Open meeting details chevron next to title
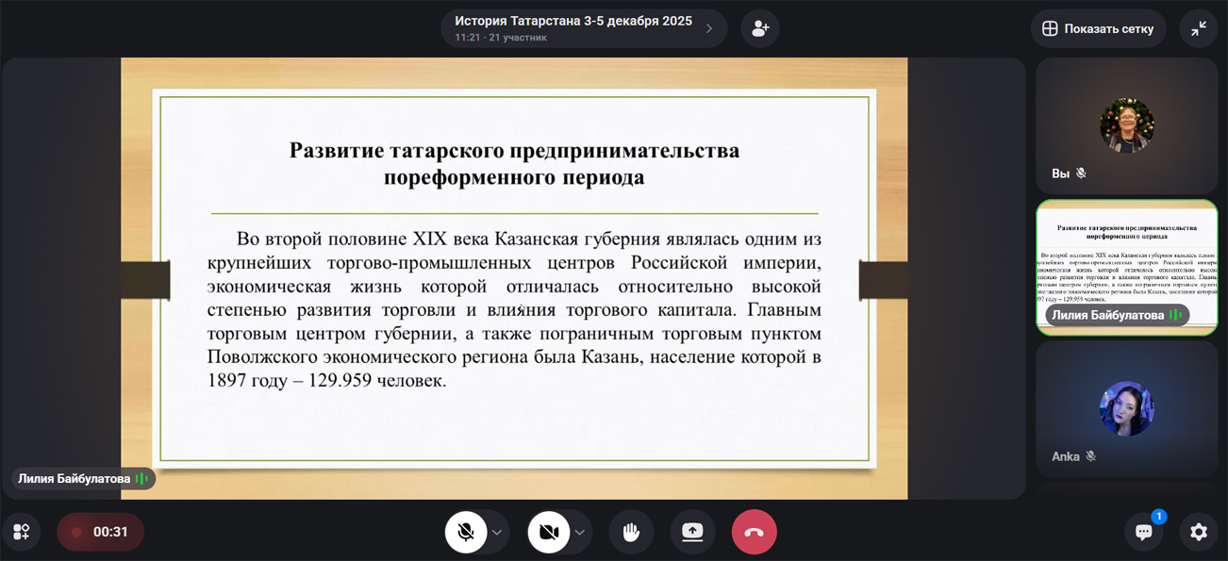 [x=709, y=28]
